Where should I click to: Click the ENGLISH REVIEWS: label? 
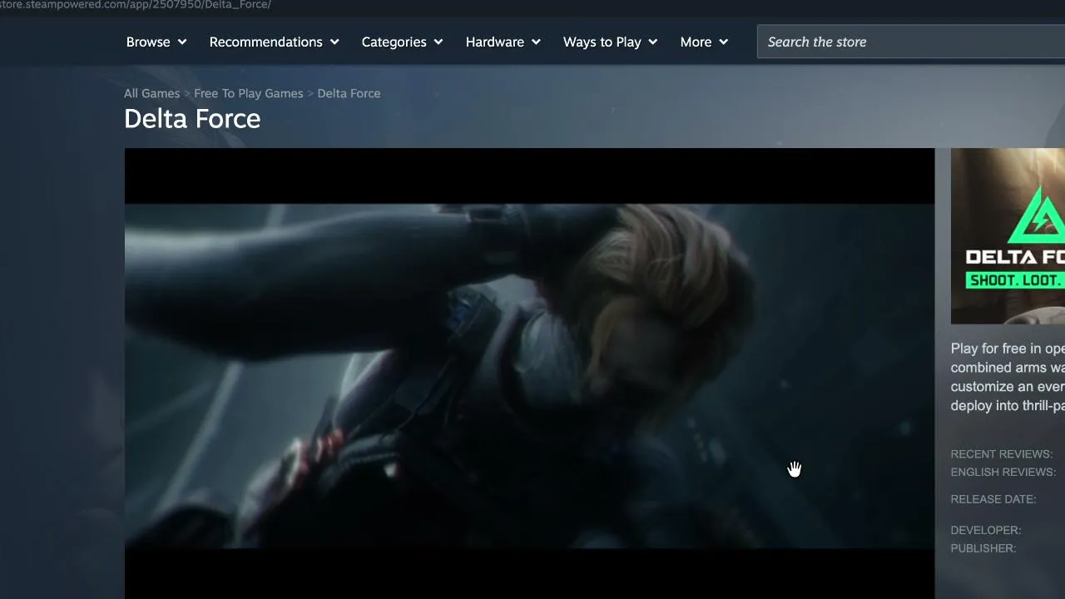tap(1003, 472)
